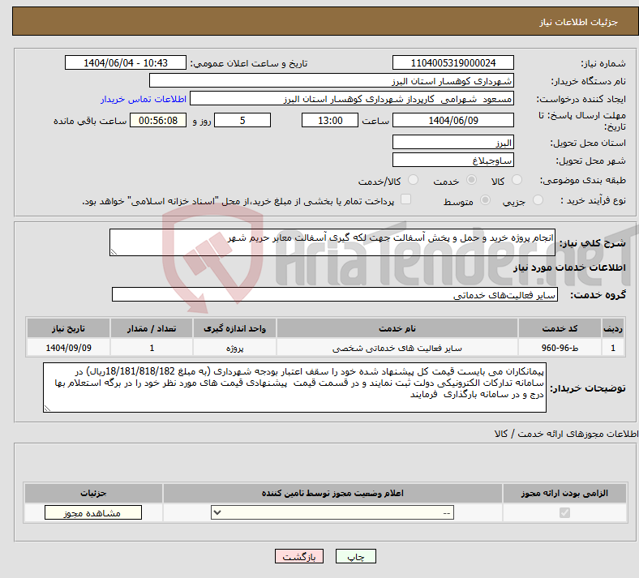The width and height of the screenshot is (639, 578).
Task: Open the permit status dropdown
Action: (332, 512)
